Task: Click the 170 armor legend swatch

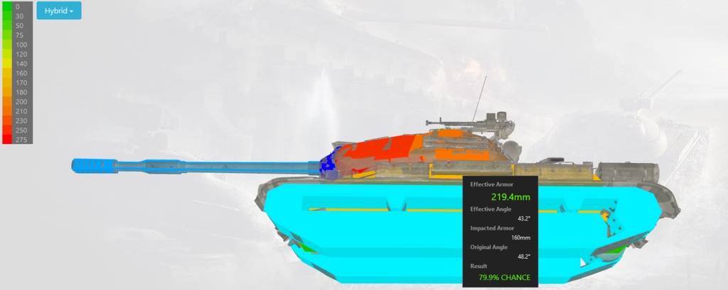Action: [x=7, y=82]
